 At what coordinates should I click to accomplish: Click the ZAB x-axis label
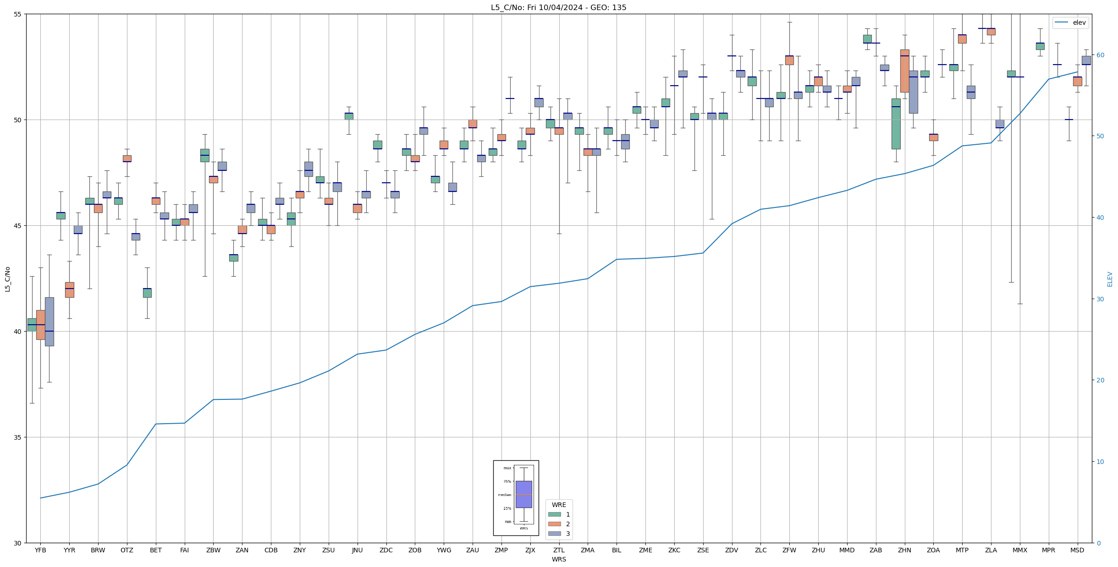coord(876,550)
